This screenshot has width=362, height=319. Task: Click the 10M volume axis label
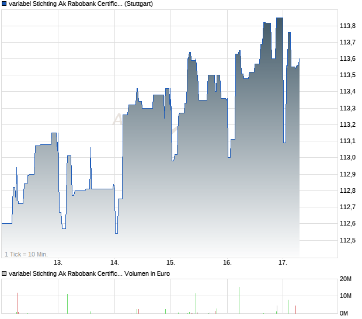click(x=347, y=296)
